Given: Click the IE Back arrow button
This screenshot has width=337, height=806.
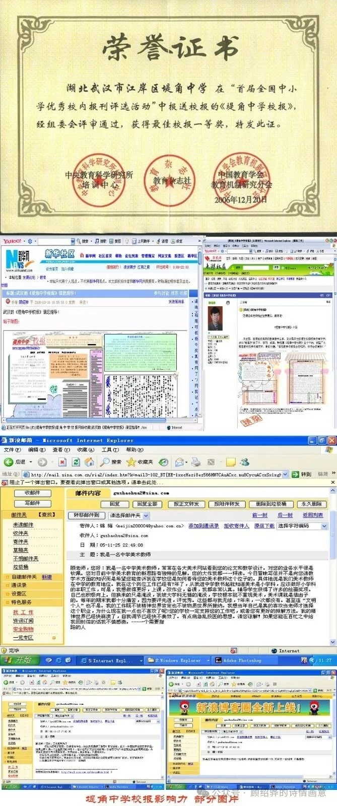Looking at the screenshot, I should click(x=9, y=462).
